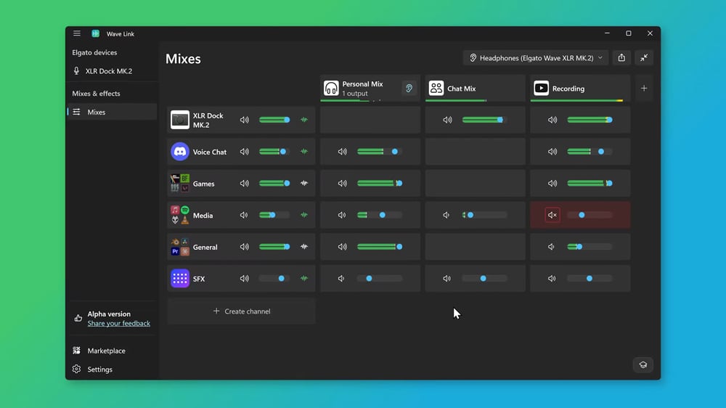Click speaker icon for Voice Chat in Personal Mix

(342, 152)
